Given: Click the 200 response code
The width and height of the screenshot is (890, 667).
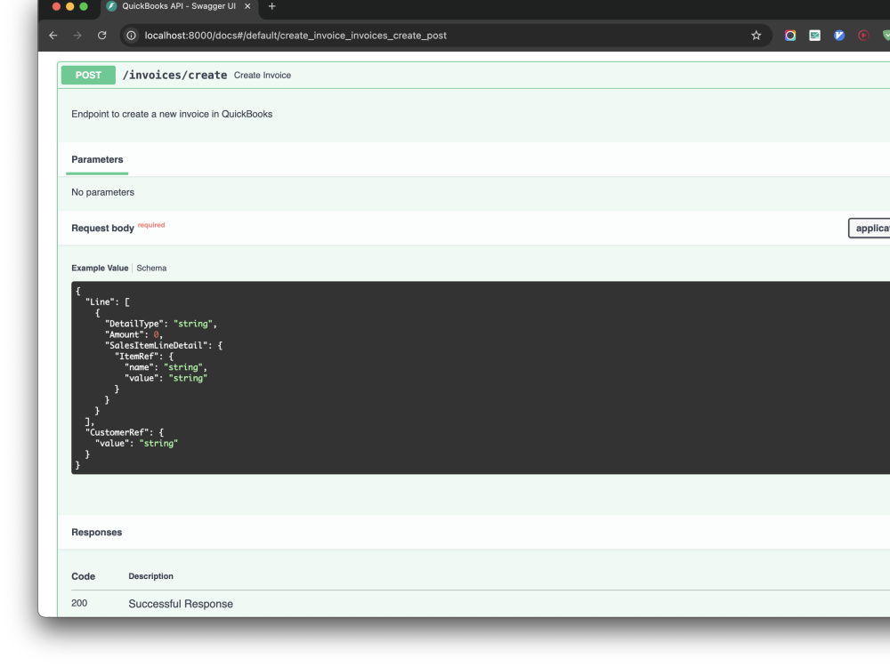Looking at the screenshot, I should pyautogui.click(x=79, y=603).
